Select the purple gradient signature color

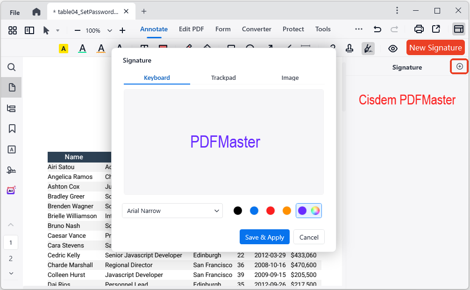(x=302, y=211)
